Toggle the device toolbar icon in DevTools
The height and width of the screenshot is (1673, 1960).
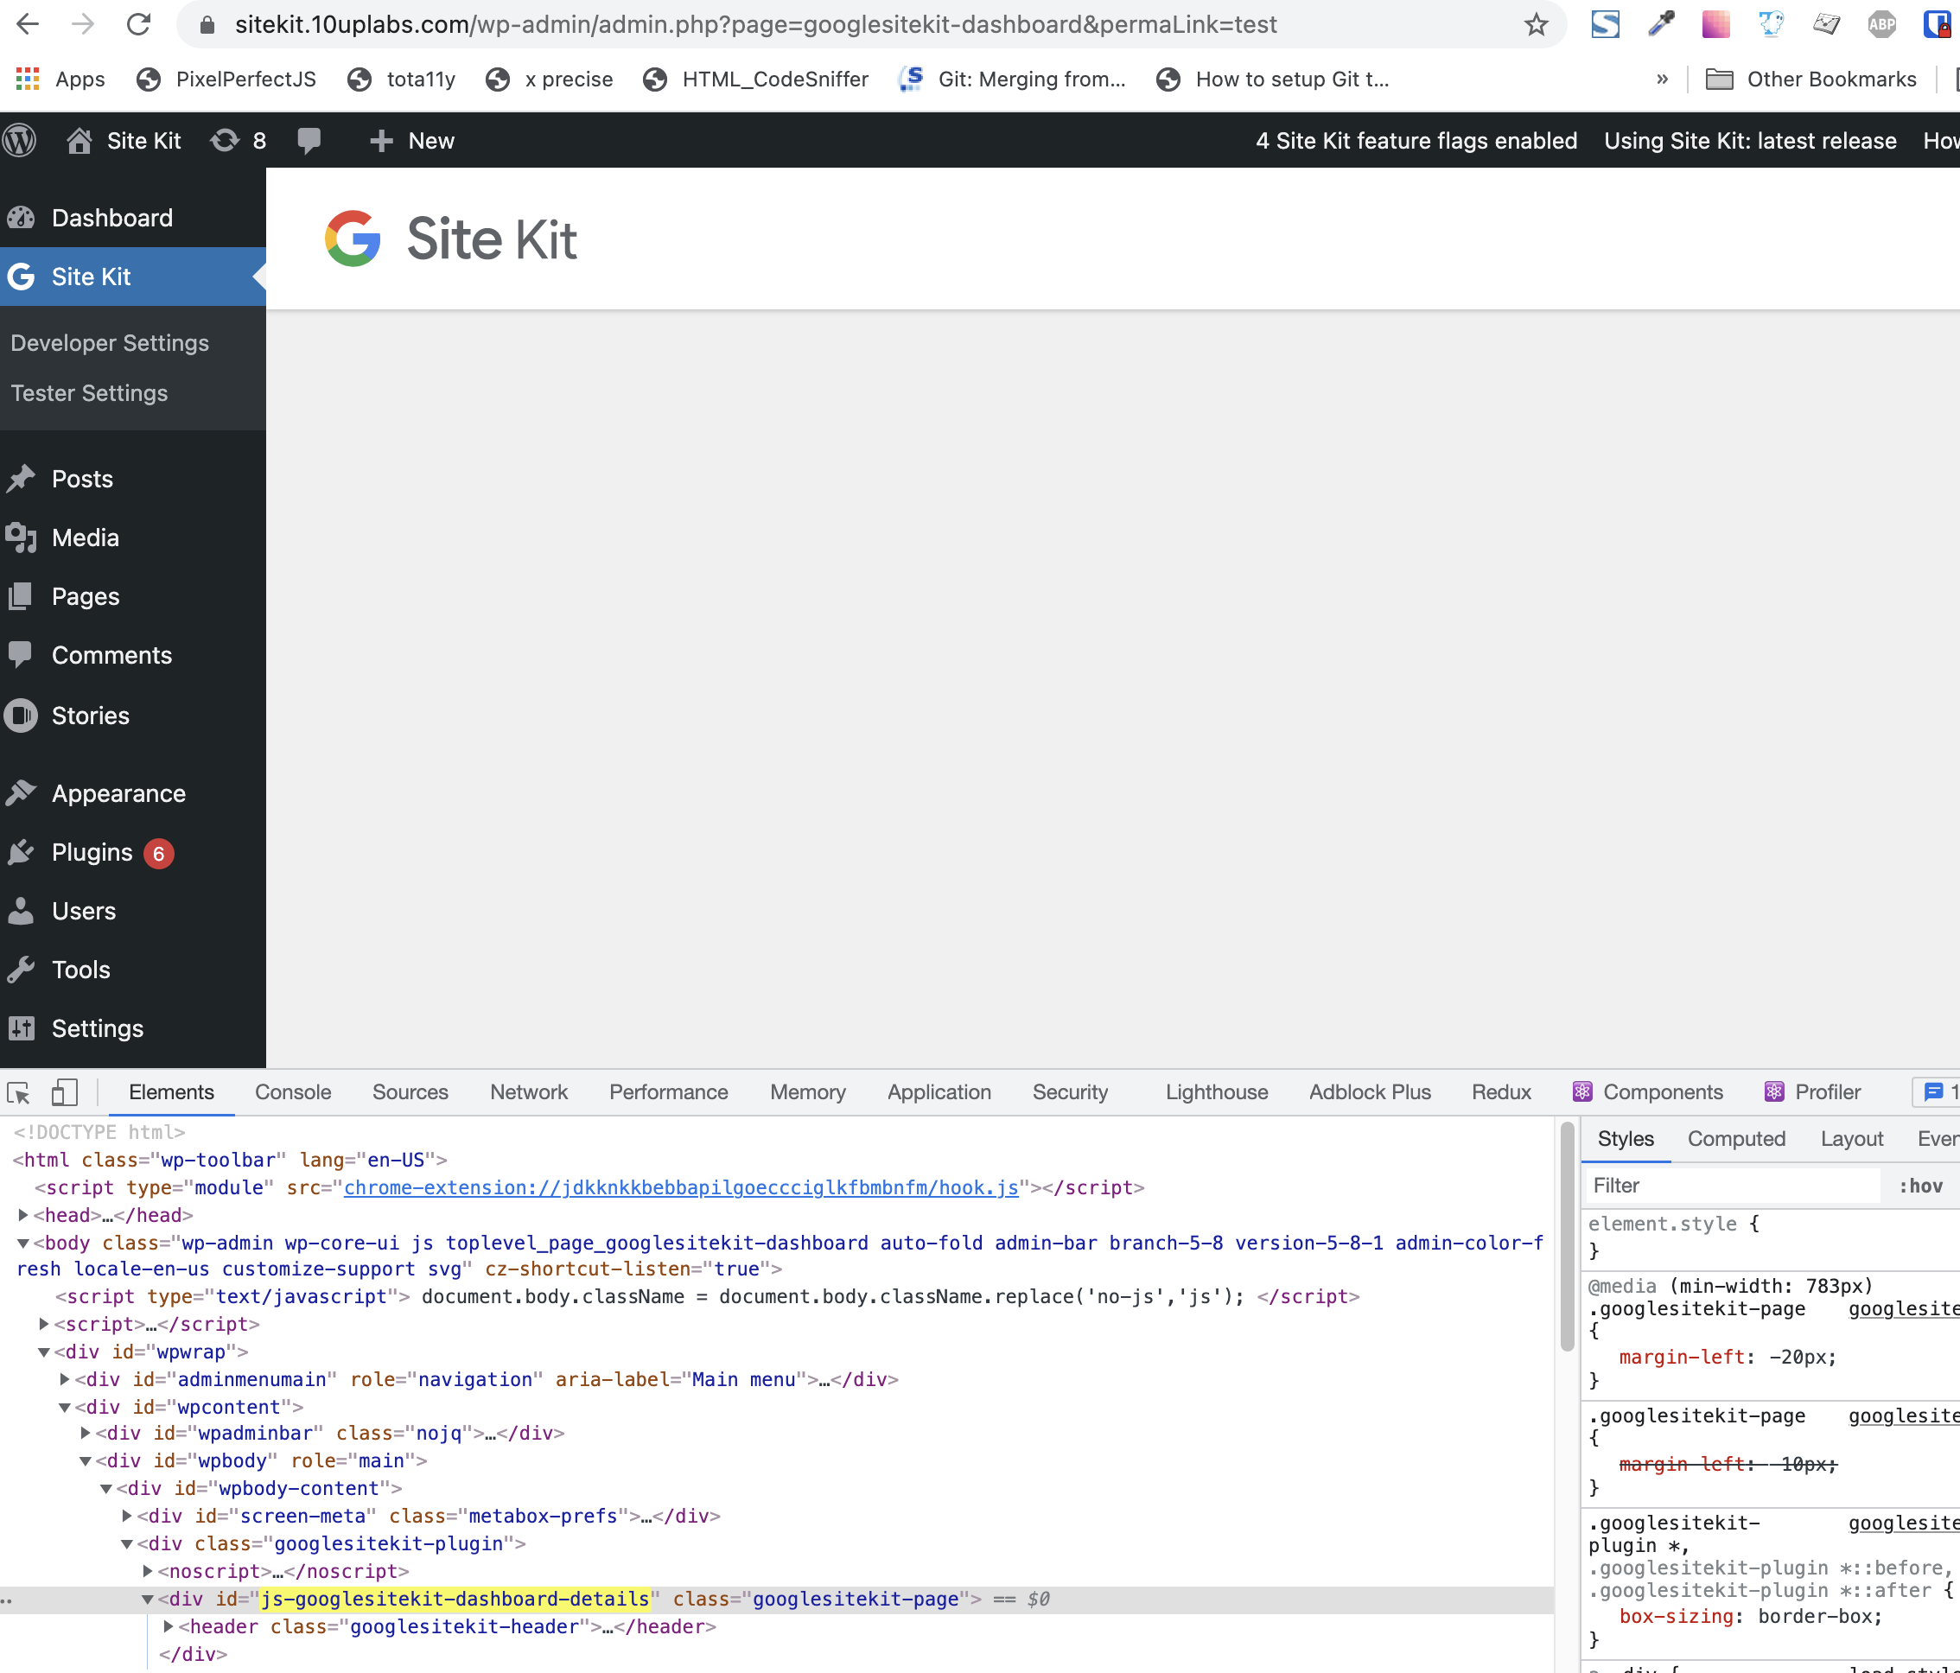(63, 1092)
